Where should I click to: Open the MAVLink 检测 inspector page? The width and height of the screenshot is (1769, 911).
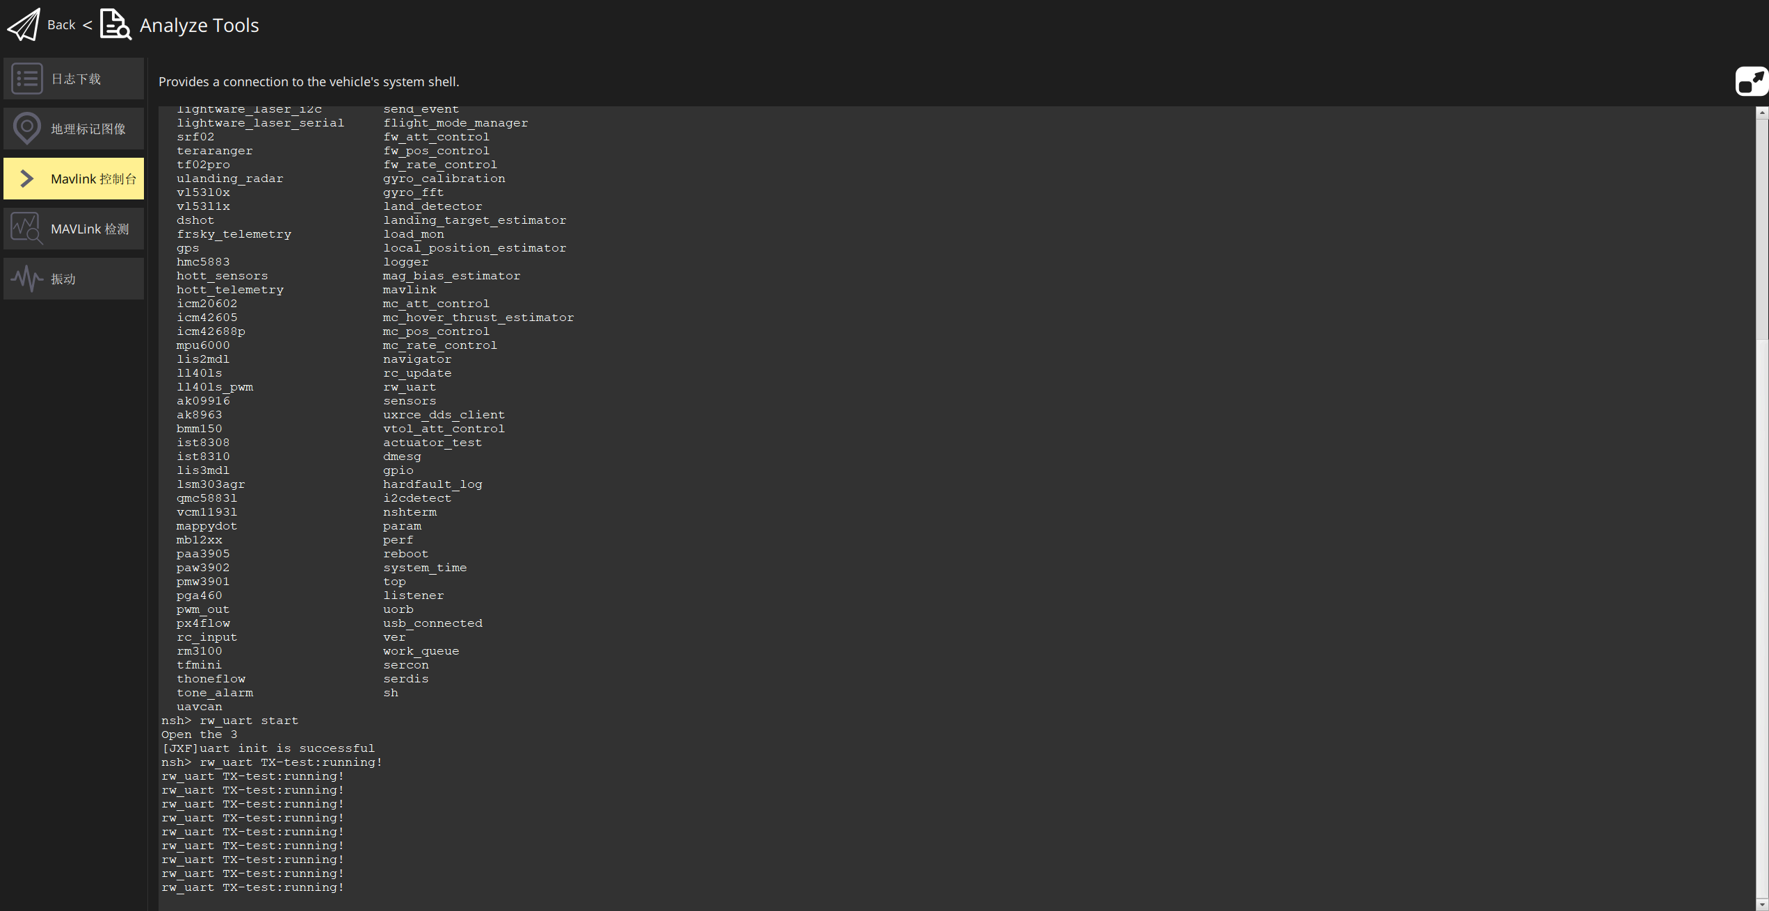(x=90, y=229)
